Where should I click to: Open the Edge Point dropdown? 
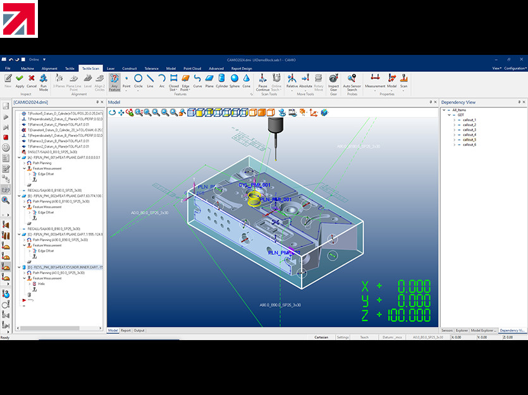[x=189, y=90]
